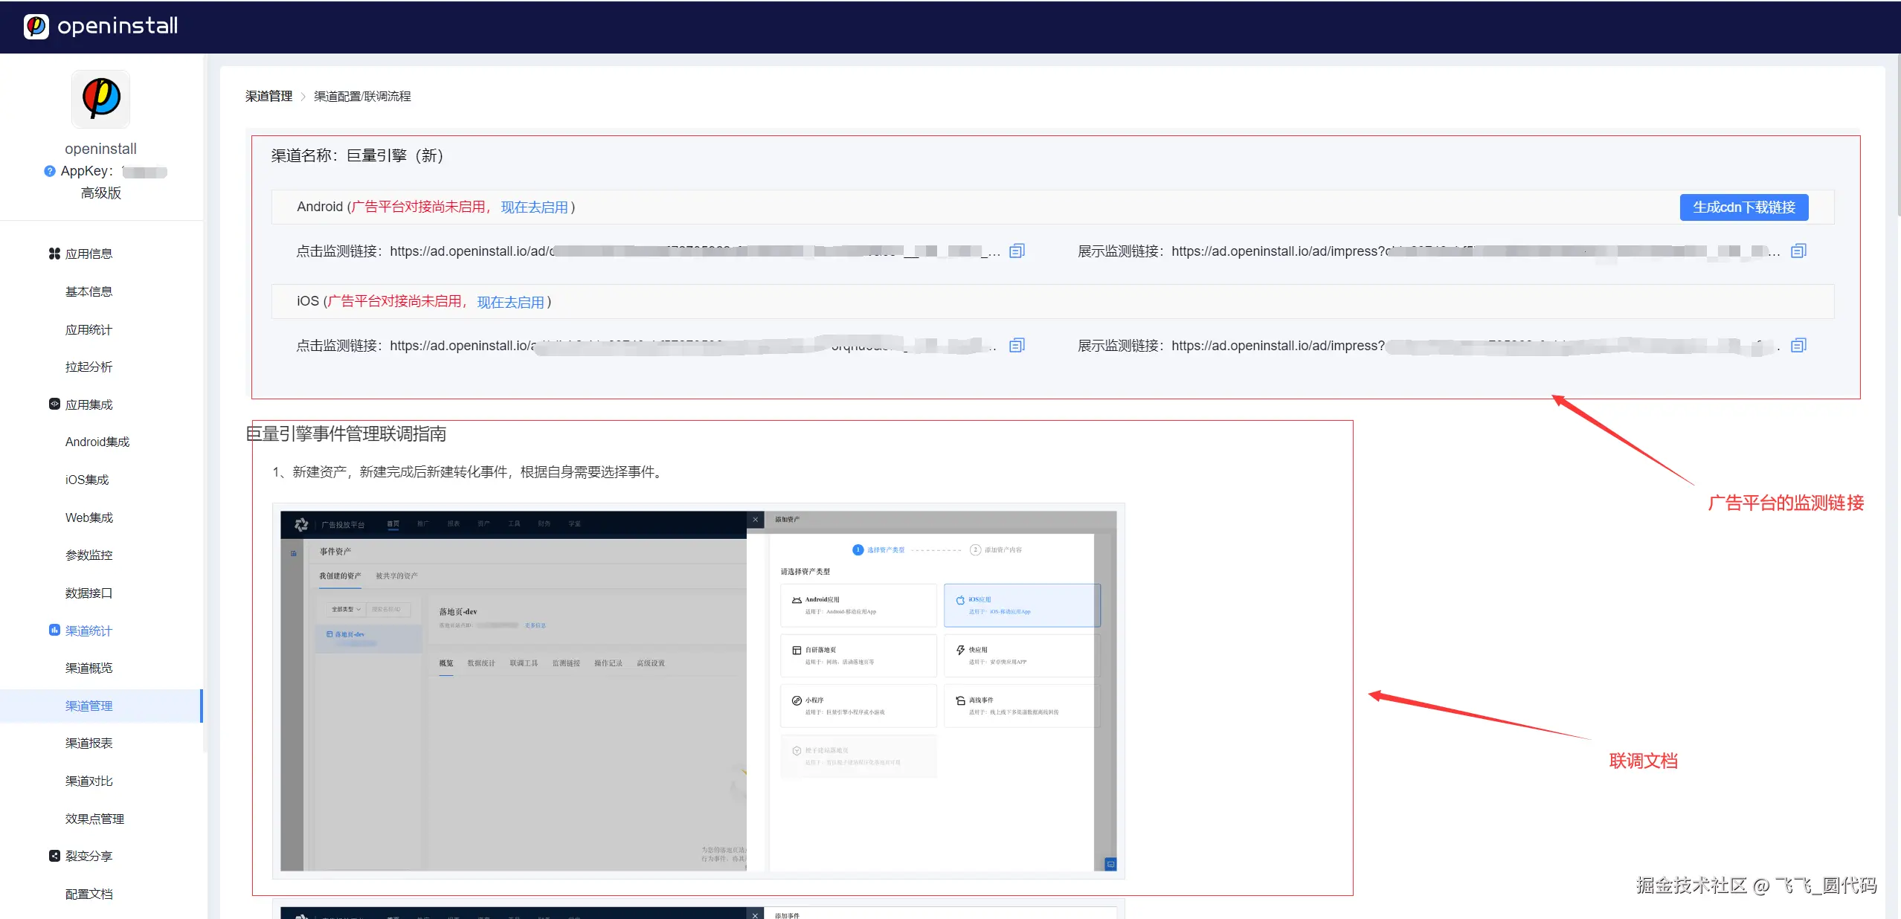Image resolution: width=1901 pixels, height=919 pixels.
Task: Expand the 裂变分享 menu group
Action: (88, 857)
